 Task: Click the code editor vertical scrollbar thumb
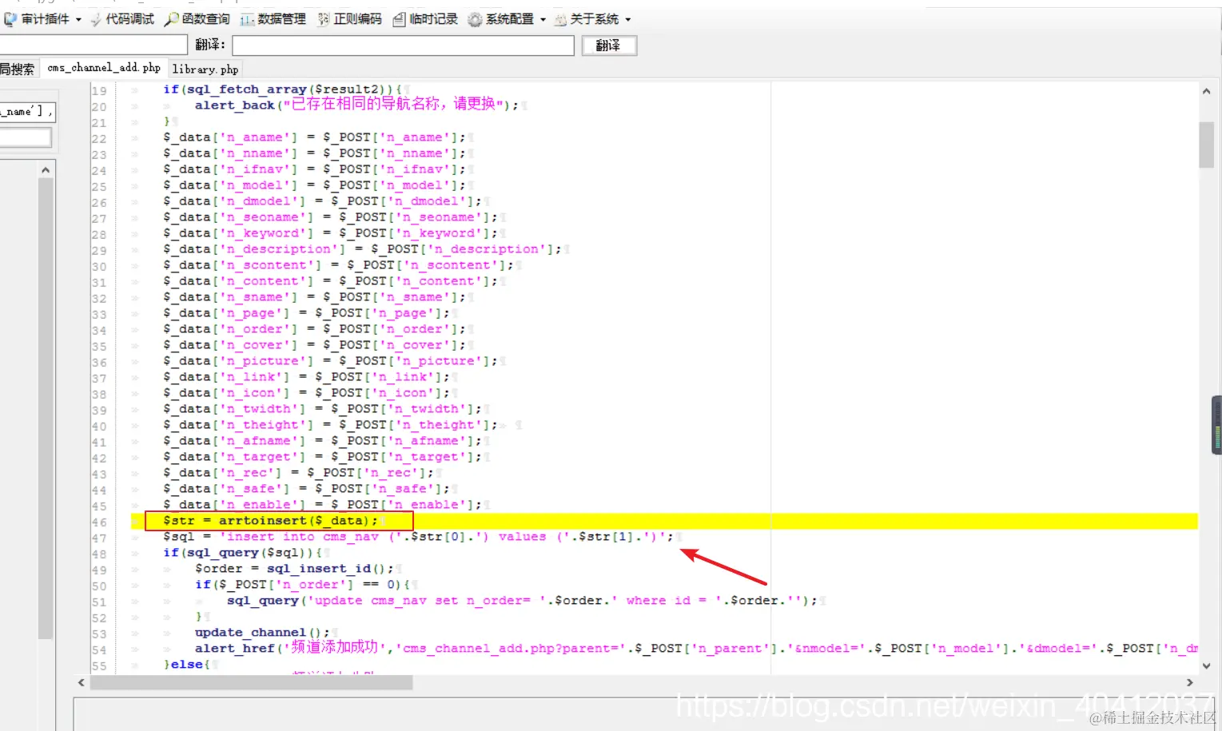tap(1206, 145)
